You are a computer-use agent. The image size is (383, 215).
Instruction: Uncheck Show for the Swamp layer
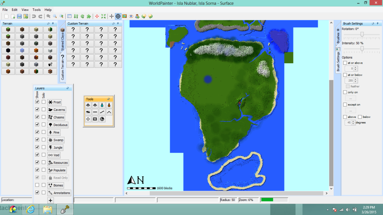[x=37, y=140]
